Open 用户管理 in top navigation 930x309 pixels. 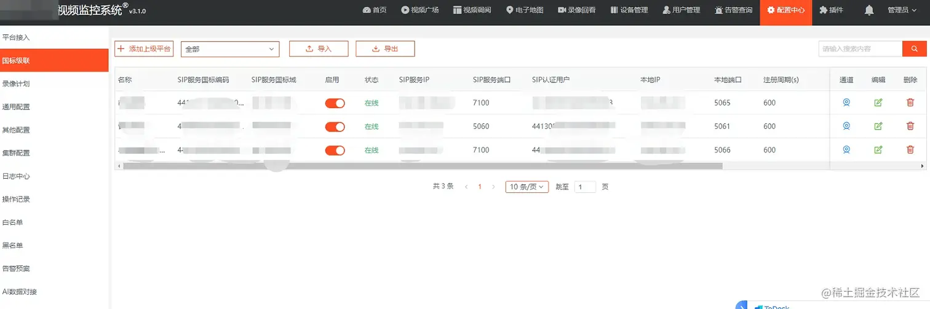point(682,10)
